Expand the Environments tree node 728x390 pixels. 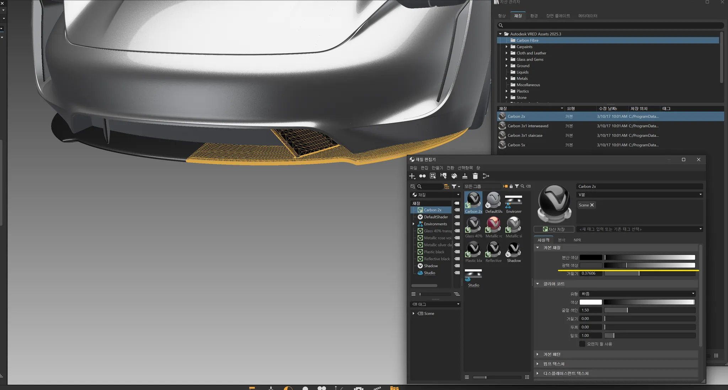pos(413,224)
